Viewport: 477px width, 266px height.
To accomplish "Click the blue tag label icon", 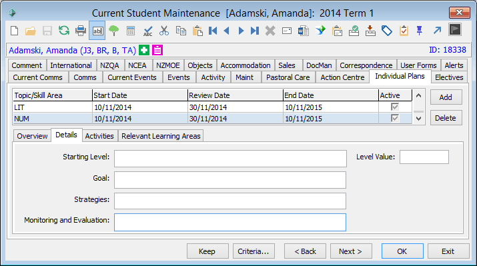I will click(387, 31).
